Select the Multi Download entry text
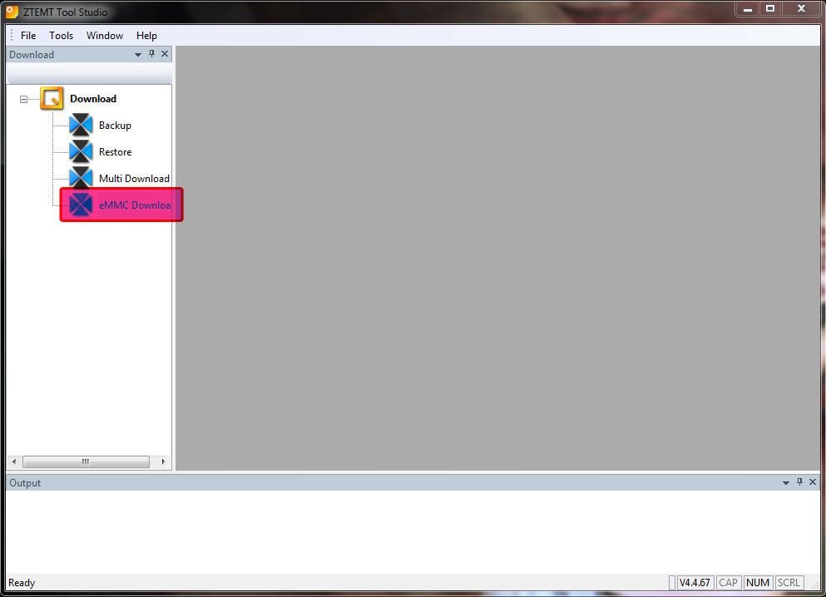Screen dimensions: 826x597 pos(134,179)
